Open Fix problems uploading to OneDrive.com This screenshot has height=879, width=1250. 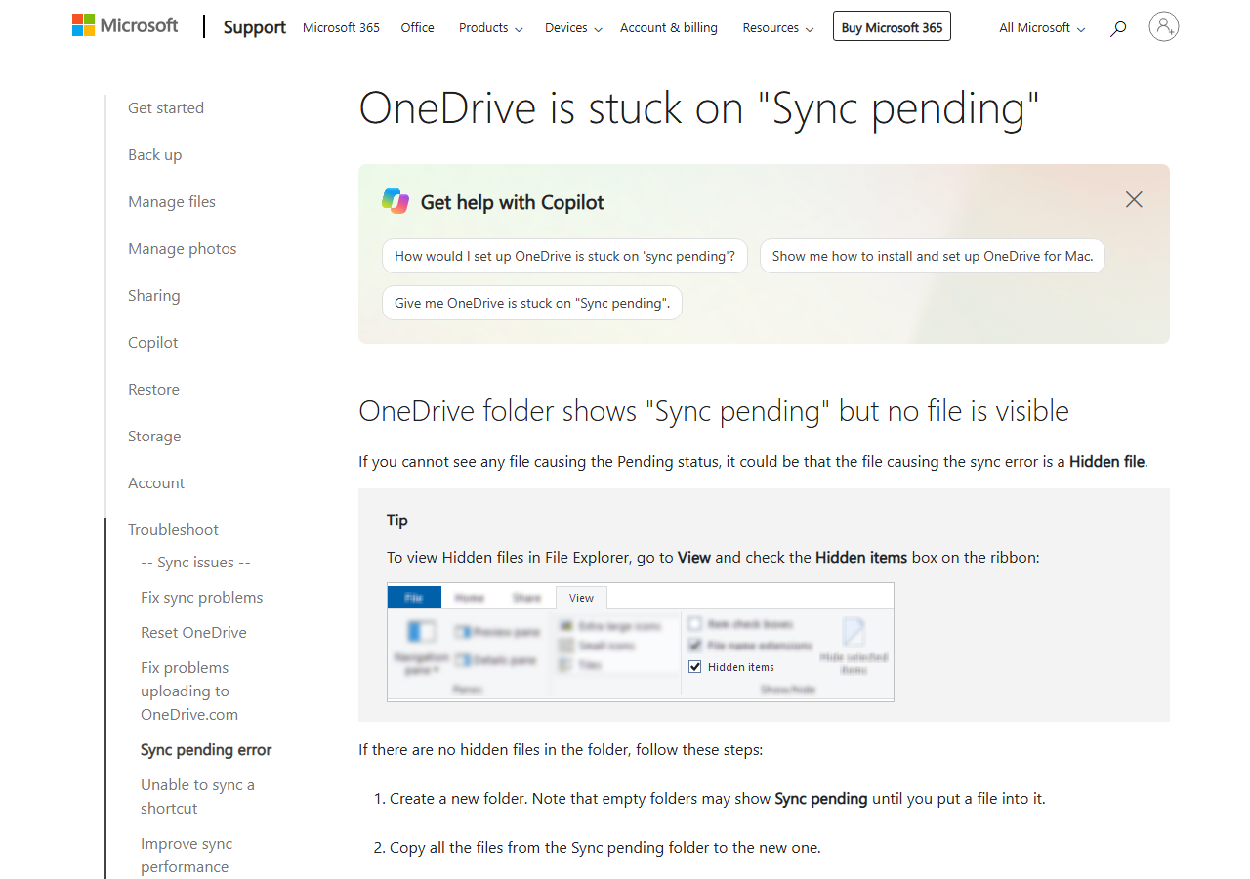(x=189, y=691)
